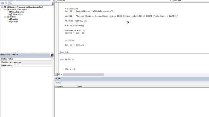
Task: Select Hoja1 (Clientes) sheet object
Action: click(x=18, y=12)
